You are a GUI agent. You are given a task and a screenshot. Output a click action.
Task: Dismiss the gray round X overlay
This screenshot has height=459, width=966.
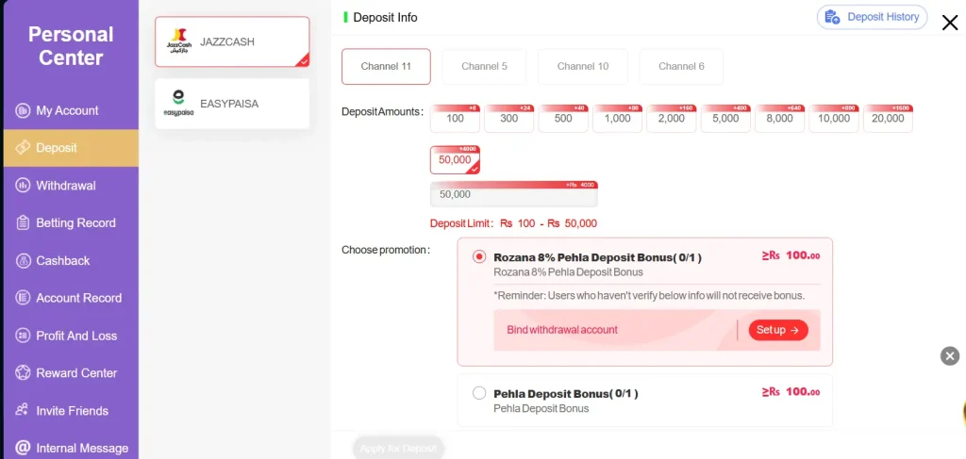pyautogui.click(x=950, y=355)
